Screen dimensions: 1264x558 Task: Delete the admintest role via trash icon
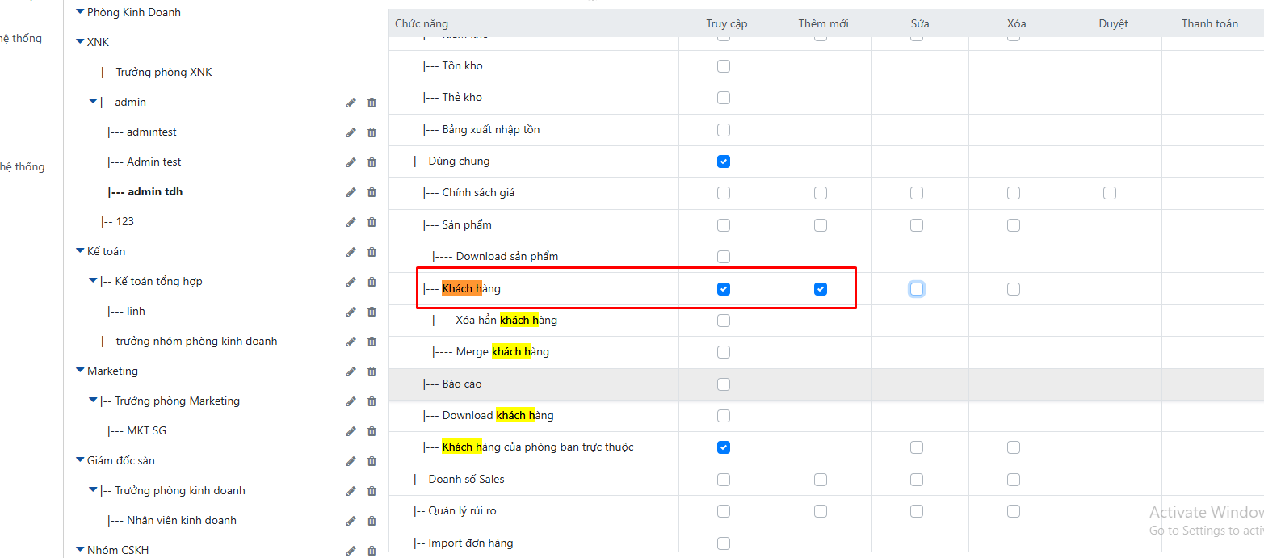372,132
